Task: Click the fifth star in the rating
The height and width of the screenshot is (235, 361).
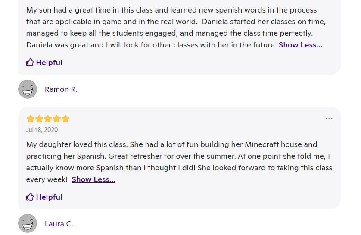Action: pyautogui.click(x=65, y=119)
